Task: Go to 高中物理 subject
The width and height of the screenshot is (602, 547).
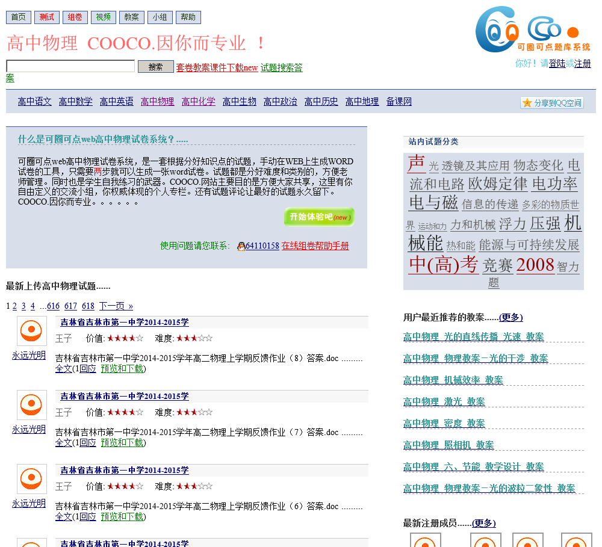Action: coord(157,102)
